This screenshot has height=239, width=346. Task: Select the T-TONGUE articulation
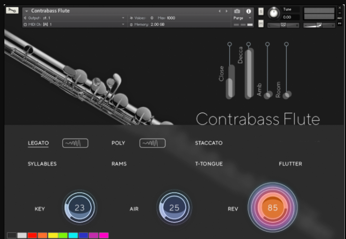point(209,164)
